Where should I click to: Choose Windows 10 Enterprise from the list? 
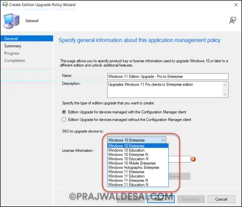(x=138, y=146)
